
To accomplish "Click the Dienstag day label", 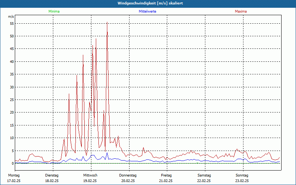I will click(x=52, y=175).
